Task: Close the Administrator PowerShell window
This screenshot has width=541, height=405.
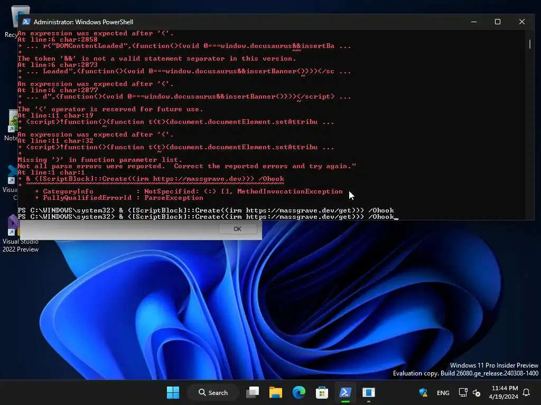Action: (x=522, y=22)
